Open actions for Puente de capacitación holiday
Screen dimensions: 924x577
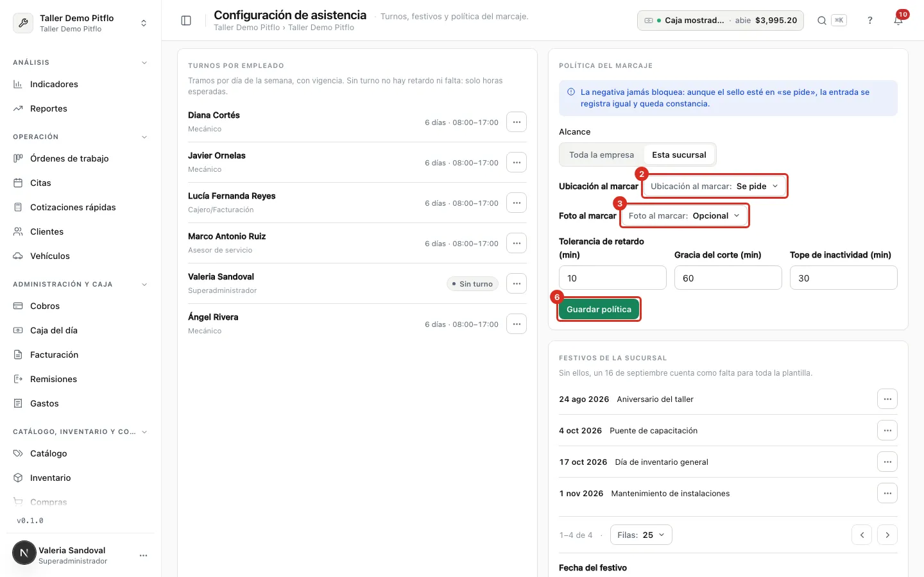coord(887,430)
